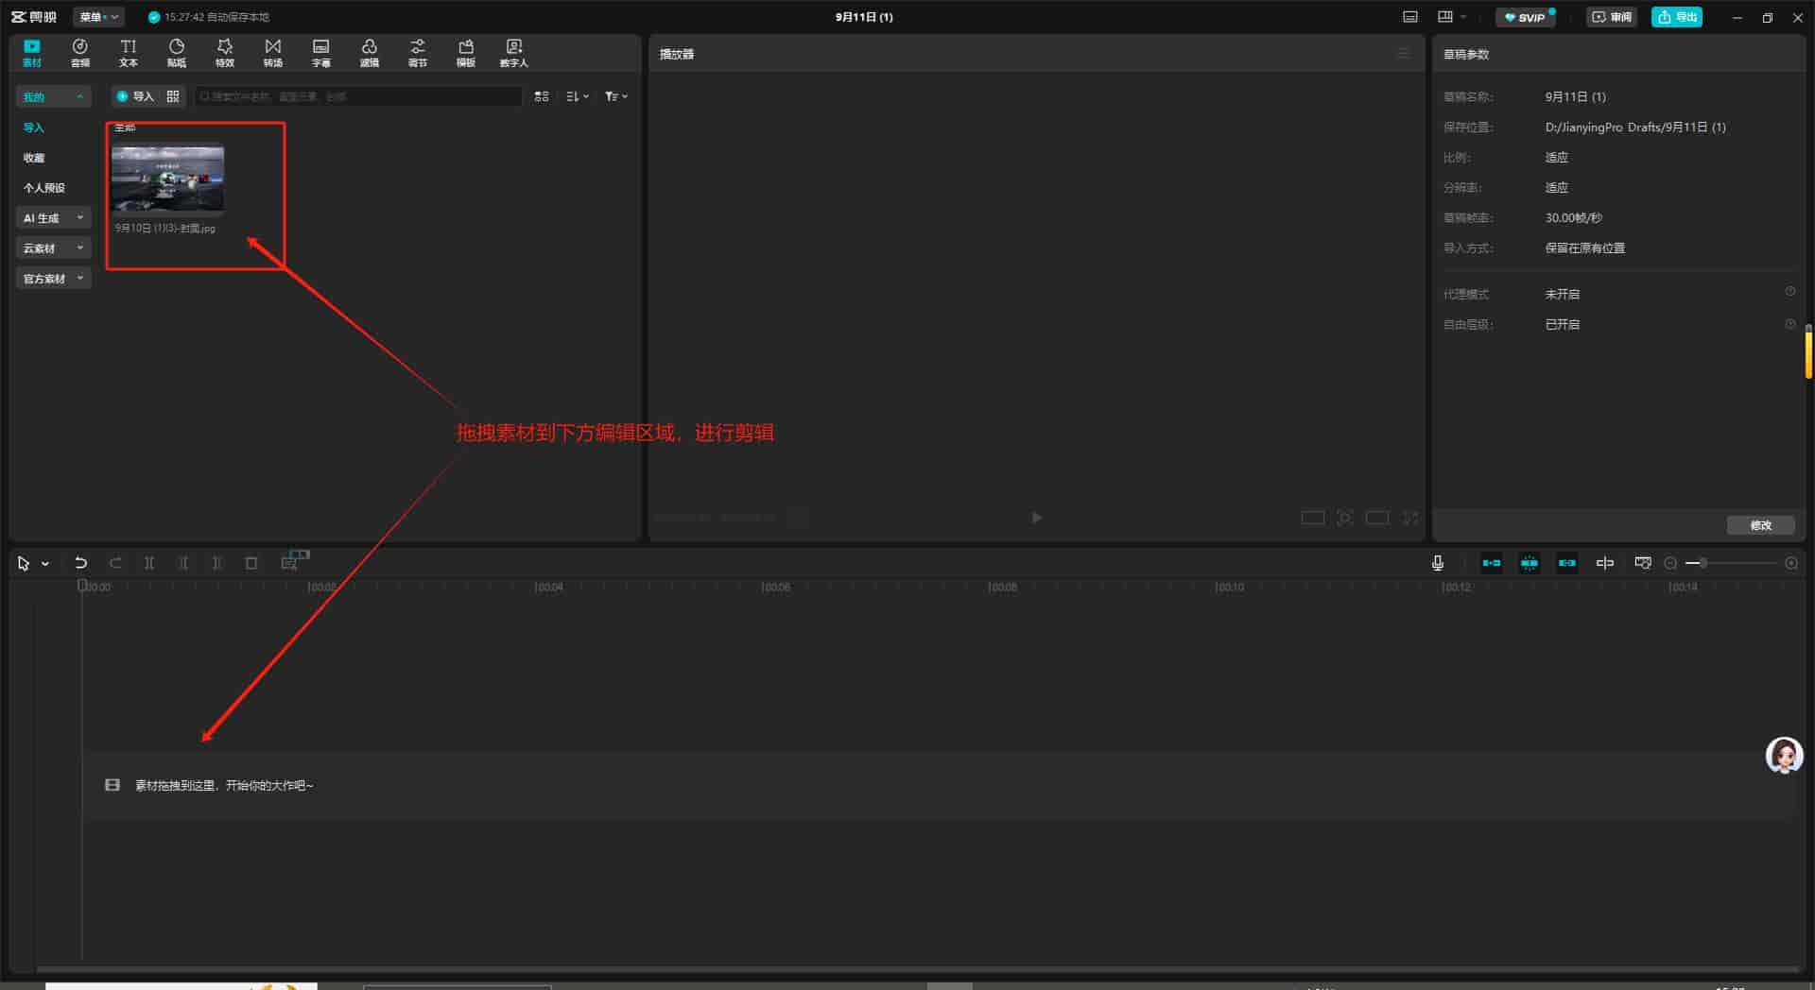
Task: Open the media filter dropdown
Action: tap(616, 96)
